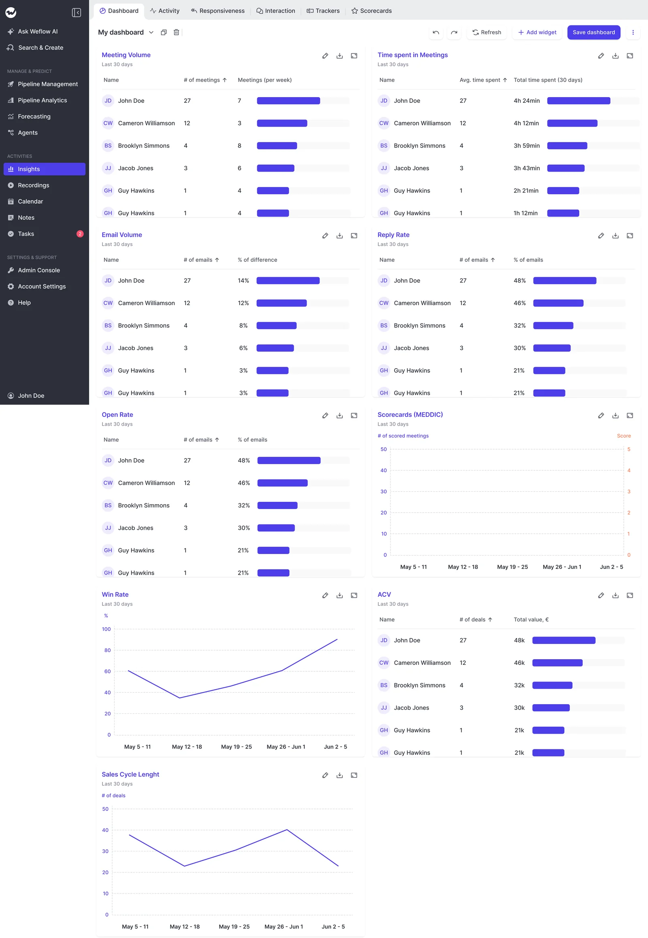648x938 pixels.
Task: Open the three-dot more options menu
Action: [633, 32]
